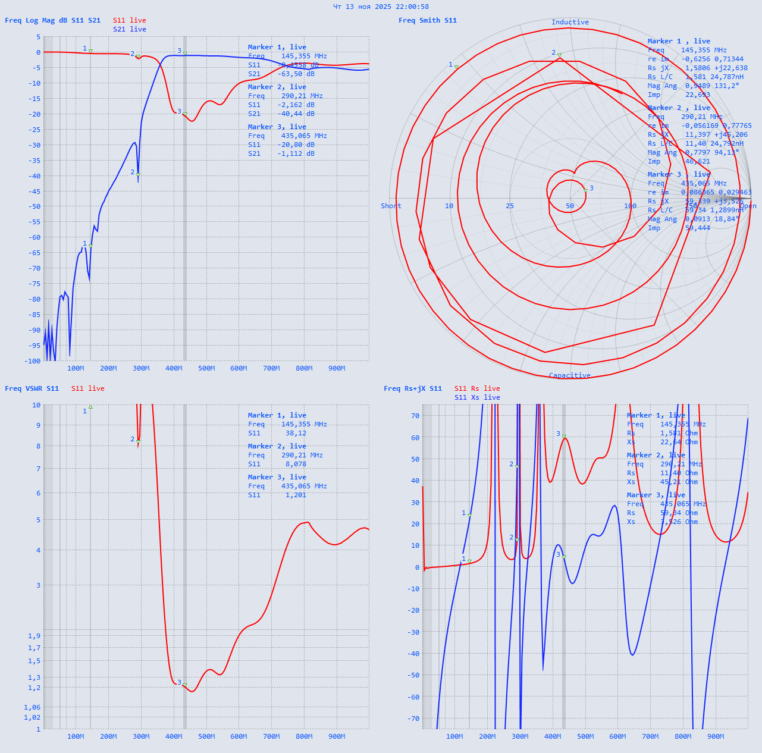Click marker 2 on the VSWR plot

[x=138, y=441]
